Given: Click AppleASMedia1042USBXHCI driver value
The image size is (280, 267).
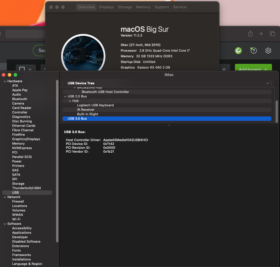Looking at the screenshot, I should pos(125,140).
